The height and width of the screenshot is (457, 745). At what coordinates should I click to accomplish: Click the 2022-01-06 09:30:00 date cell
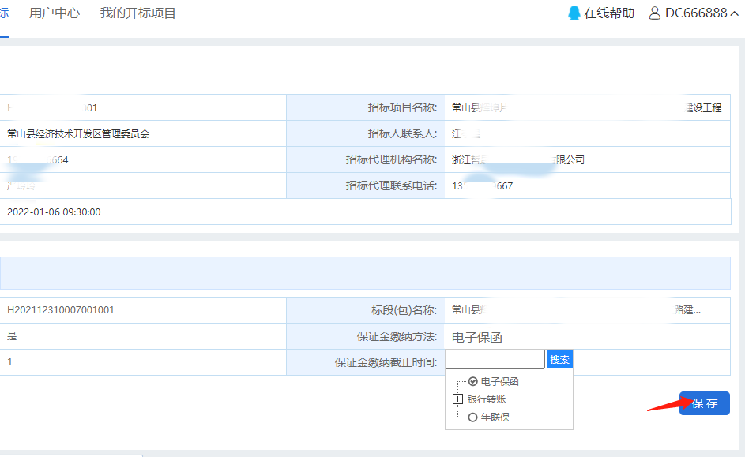(54, 212)
